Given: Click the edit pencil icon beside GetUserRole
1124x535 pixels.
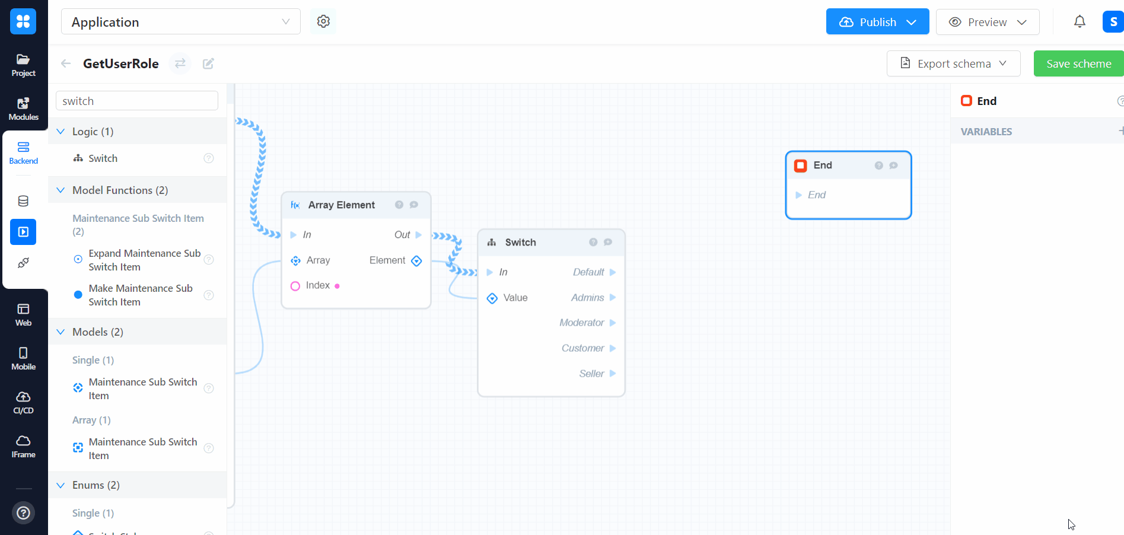Looking at the screenshot, I should click(208, 63).
